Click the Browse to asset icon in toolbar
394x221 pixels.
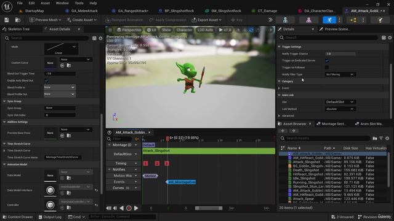point(18,20)
